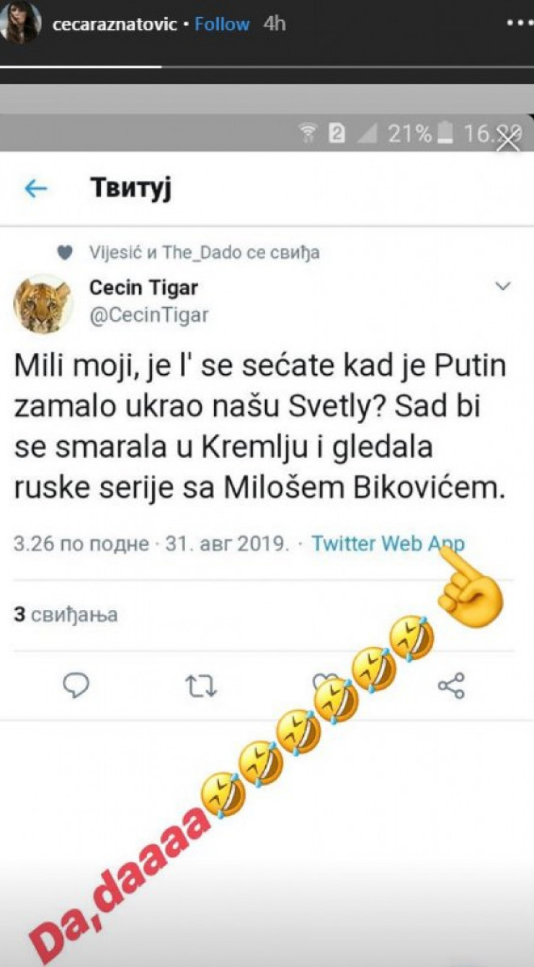Click the tweet timestamp 3.26 по подне

81,543
